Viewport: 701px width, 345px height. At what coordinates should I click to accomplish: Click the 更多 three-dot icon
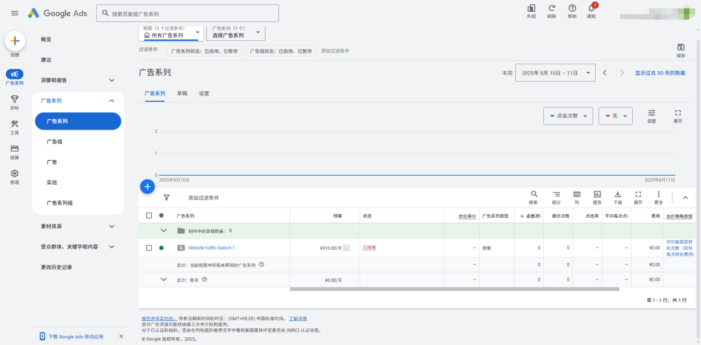pos(659,195)
